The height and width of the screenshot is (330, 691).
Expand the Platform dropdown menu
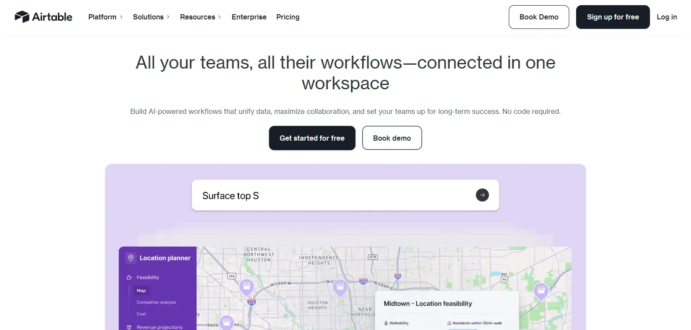coord(105,17)
